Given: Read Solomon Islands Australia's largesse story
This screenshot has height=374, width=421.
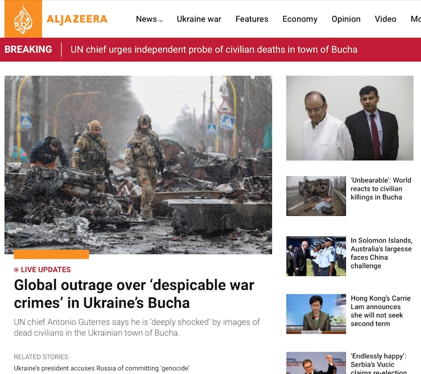Looking at the screenshot, I should (381, 253).
